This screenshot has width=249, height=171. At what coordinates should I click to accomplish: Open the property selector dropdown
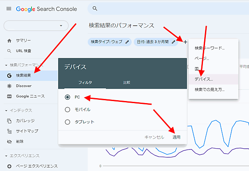tap(35, 26)
